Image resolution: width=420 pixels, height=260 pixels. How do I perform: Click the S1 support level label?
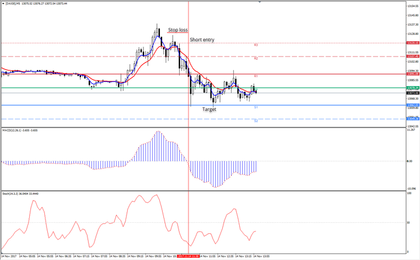(x=256, y=107)
